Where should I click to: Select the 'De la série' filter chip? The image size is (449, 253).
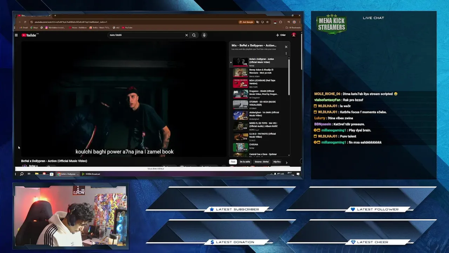[x=245, y=162]
